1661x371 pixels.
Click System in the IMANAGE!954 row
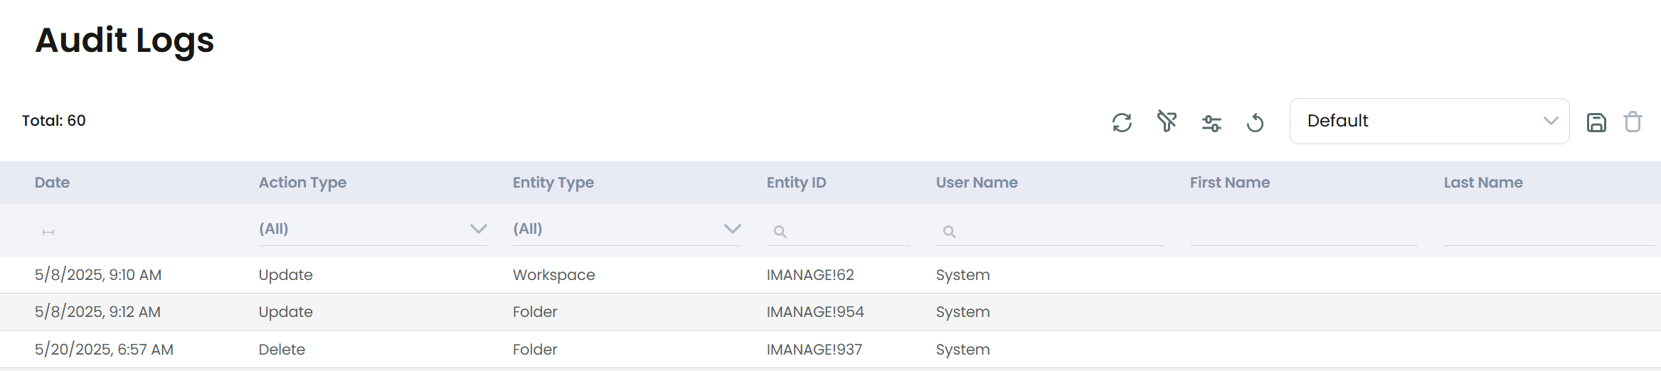(962, 312)
